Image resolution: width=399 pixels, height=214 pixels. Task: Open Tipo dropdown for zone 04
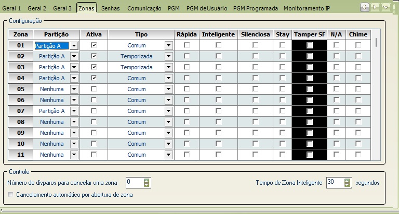tap(169, 78)
